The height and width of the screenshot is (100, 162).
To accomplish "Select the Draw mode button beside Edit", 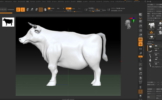I will 23,10.
